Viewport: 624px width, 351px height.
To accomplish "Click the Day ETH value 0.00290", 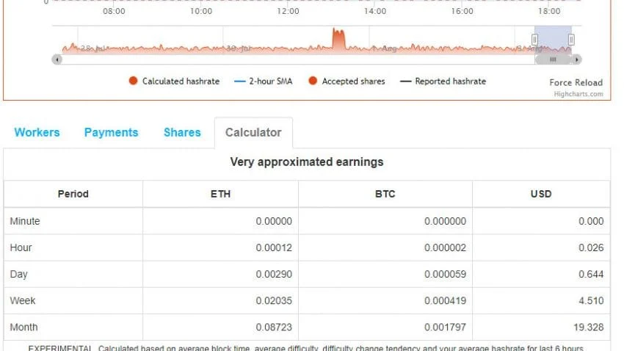I will point(274,274).
